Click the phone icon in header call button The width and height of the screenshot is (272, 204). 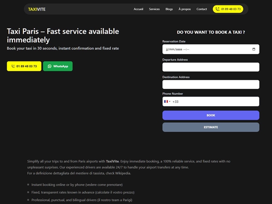point(218,9)
